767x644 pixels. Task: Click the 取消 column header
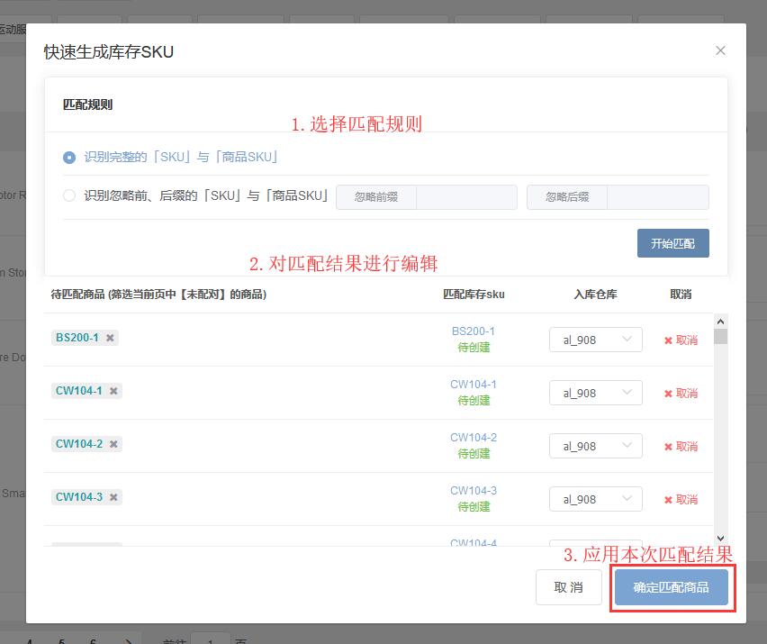(681, 295)
